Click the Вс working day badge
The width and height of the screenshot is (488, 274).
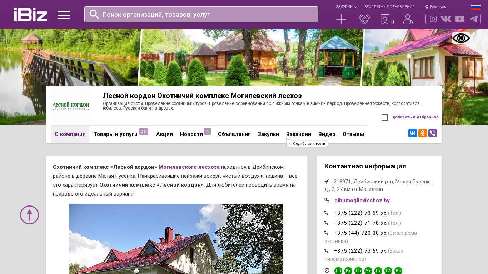point(398,271)
